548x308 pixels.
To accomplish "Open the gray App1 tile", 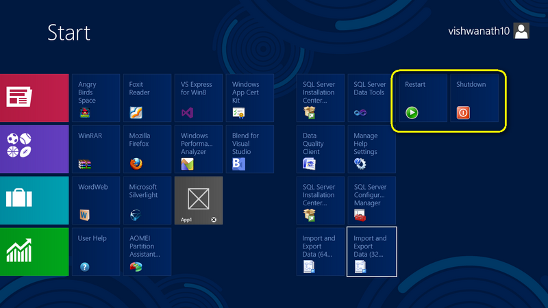I will point(199,201).
